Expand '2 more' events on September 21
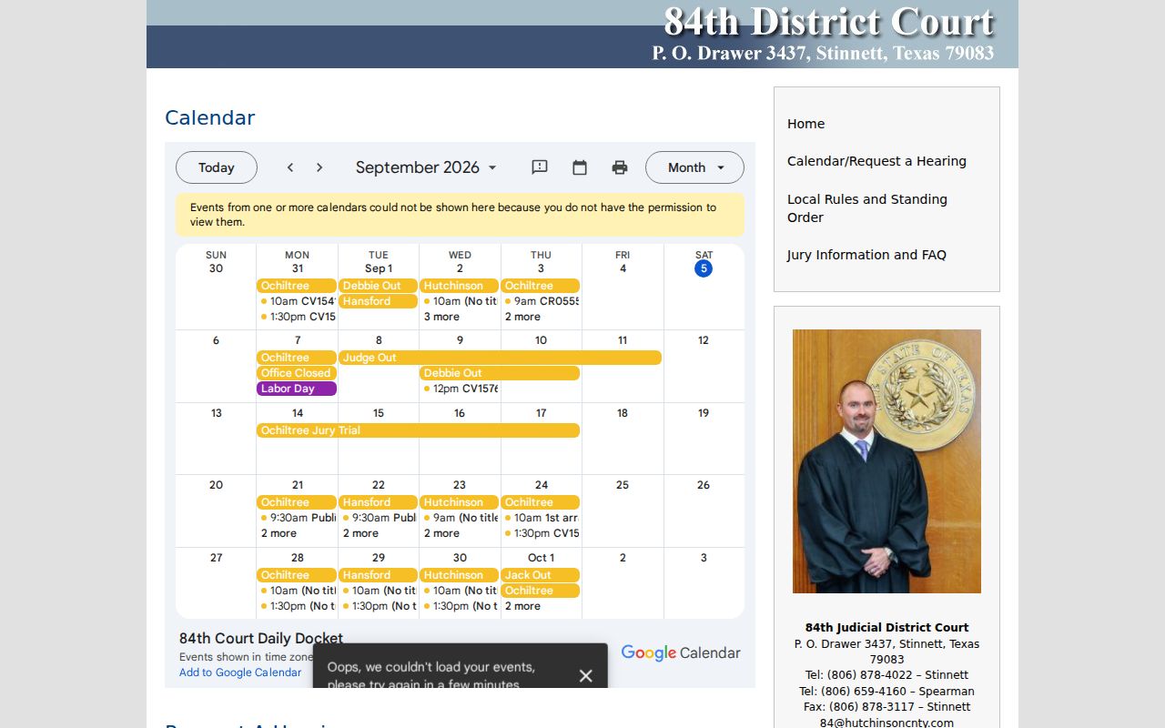 coord(279,533)
